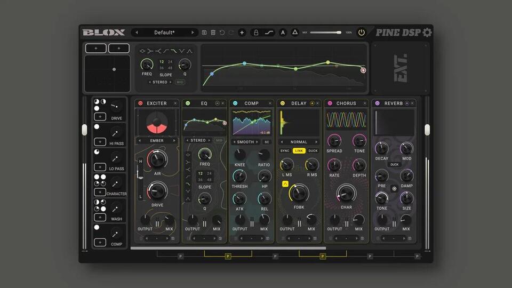Toggle the COMP module power
The height and width of the screenshot is (288, 512).
pyautogui.click(x=235, y=103)
